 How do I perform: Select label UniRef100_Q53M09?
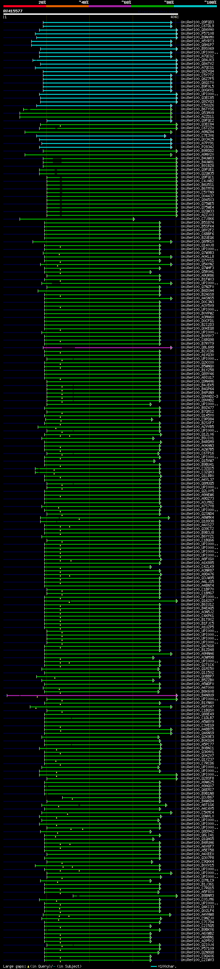click(x=197, y=113)
